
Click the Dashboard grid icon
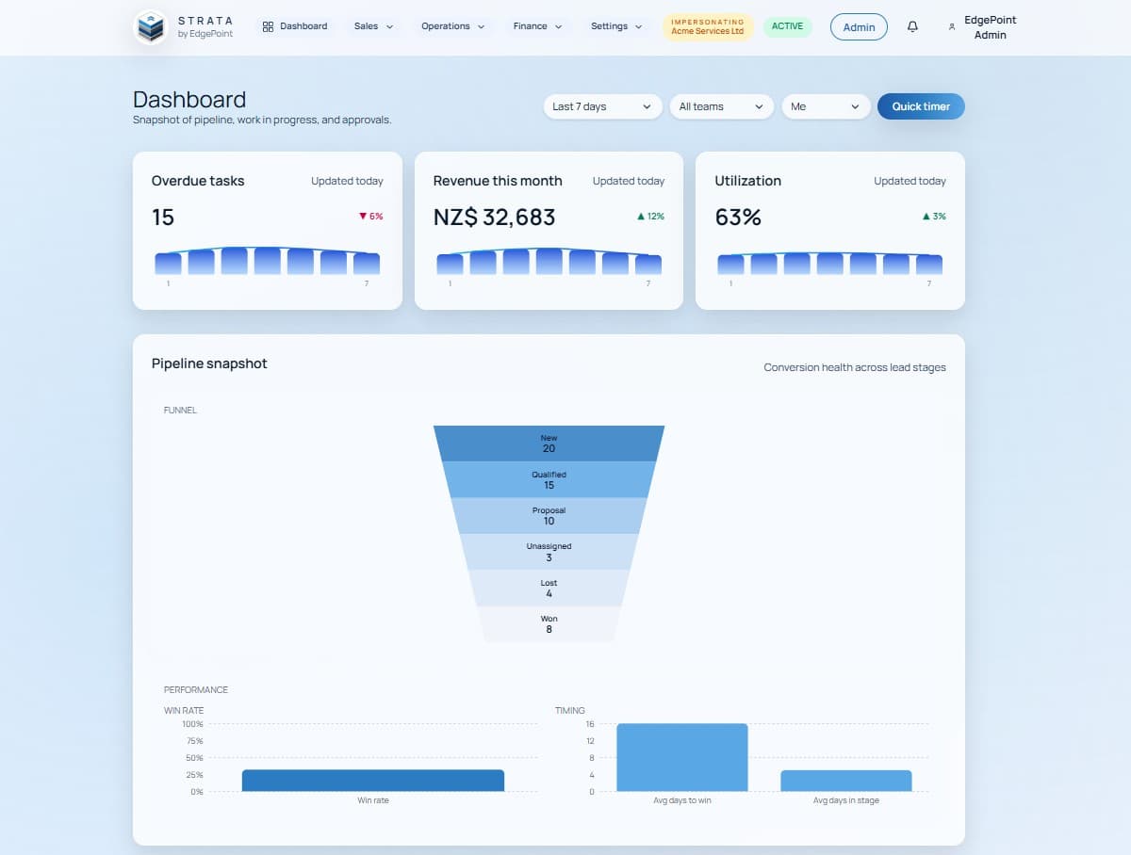(x=267, y=25)
